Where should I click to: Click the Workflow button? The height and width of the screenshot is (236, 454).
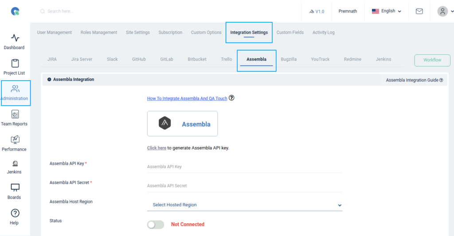tap(432, 60)
